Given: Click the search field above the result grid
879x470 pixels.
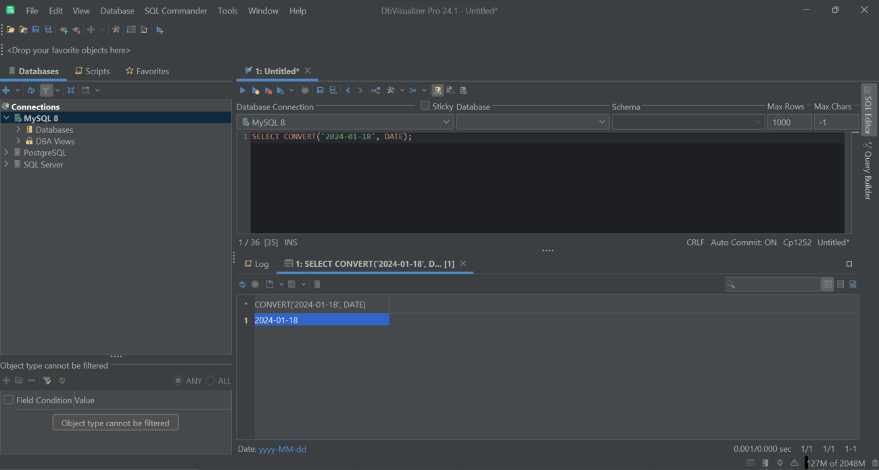Looking at the screenshot, I should coord(773,284).
